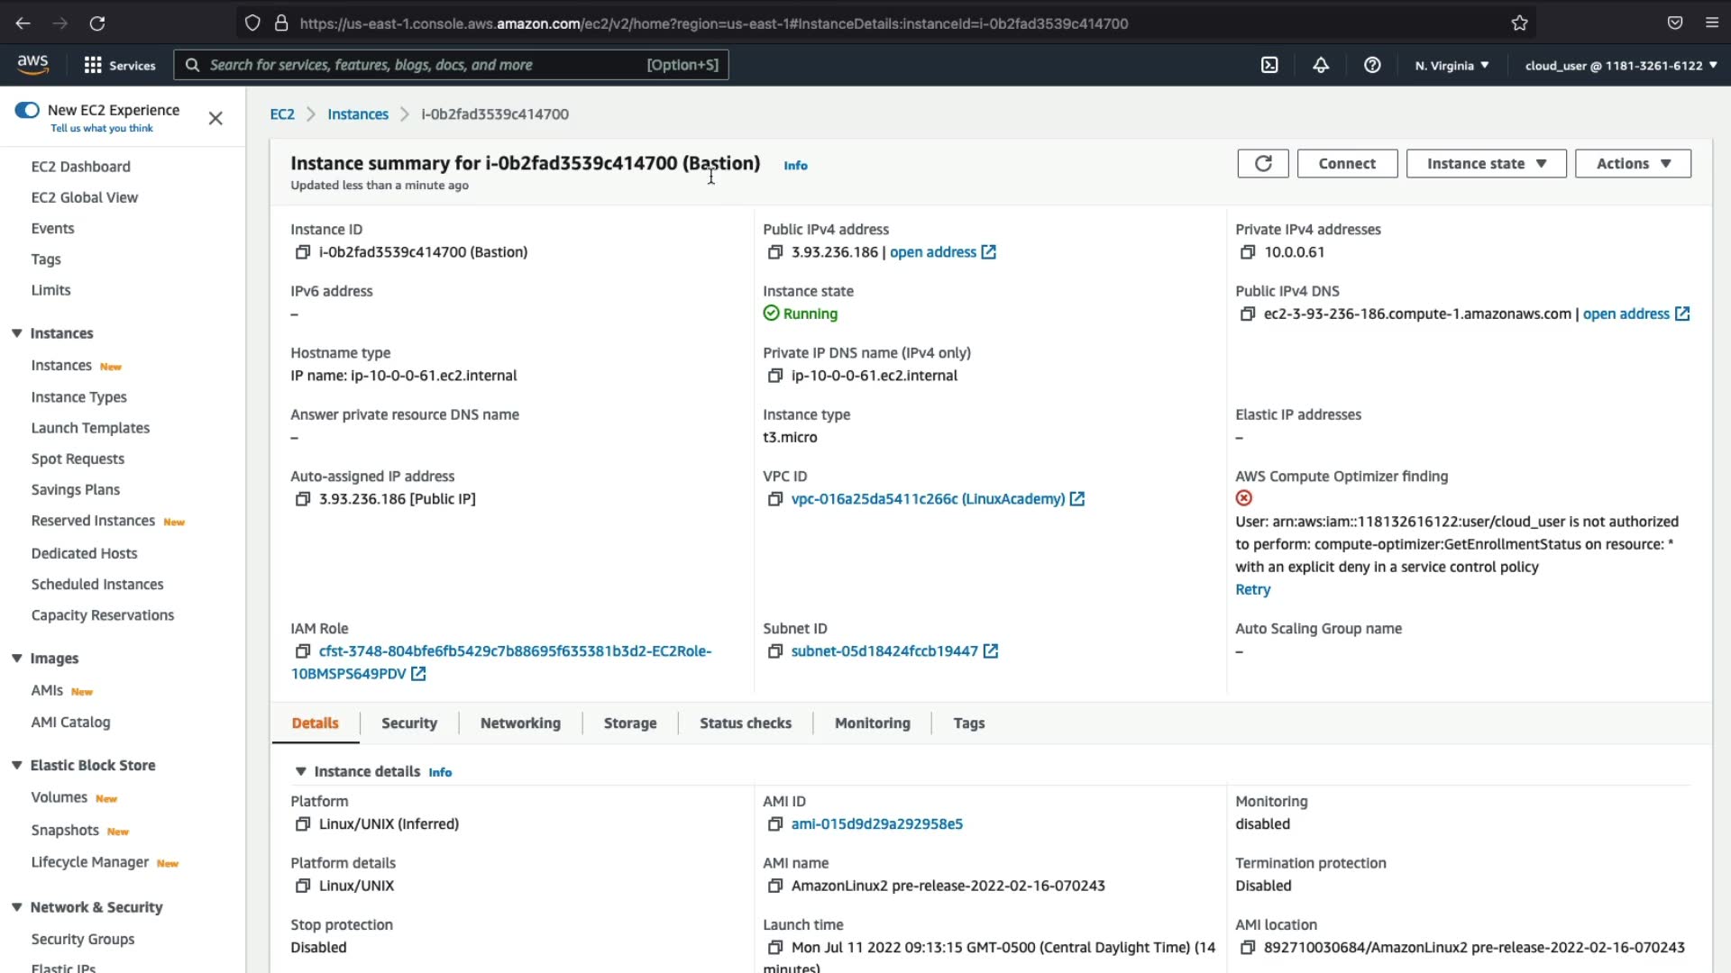This screenshot has height=973, width=1731.
Task: Copy the private IPv4 address 10.0.0.61
Action: [x=1247, y=252]
